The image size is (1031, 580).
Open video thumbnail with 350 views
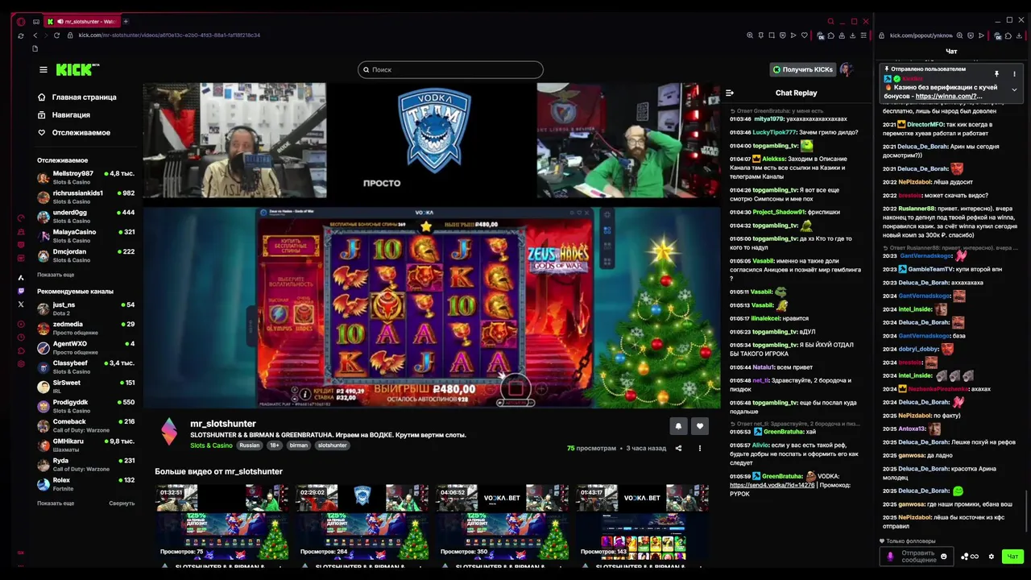(x=502, y=522)
